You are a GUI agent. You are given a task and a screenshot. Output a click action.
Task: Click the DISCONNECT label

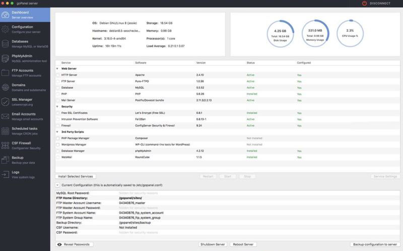pyautogui.click(x=380, y=4)
